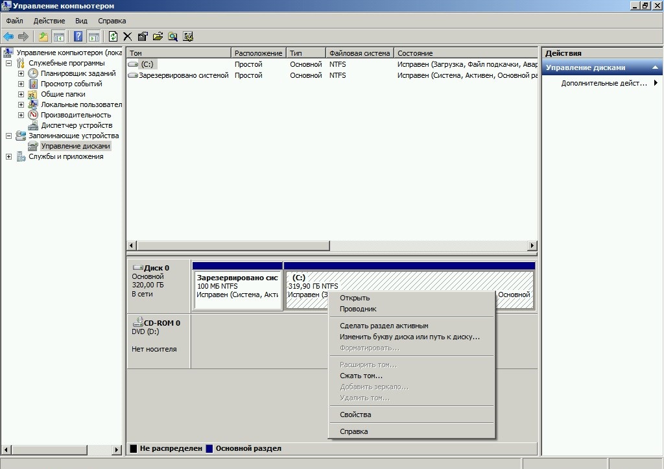This screenshot has width=664, height=469.
Task: Choose Сжать том from context menu
Action: point(361,376)
